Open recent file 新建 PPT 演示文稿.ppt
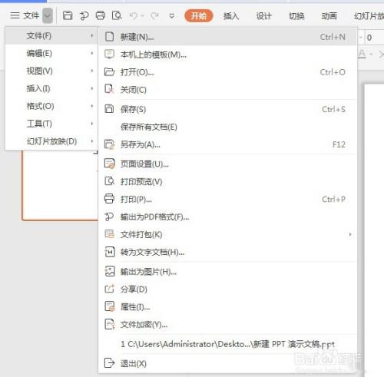This screenshot has width=384, height=377. pos(228,344)
